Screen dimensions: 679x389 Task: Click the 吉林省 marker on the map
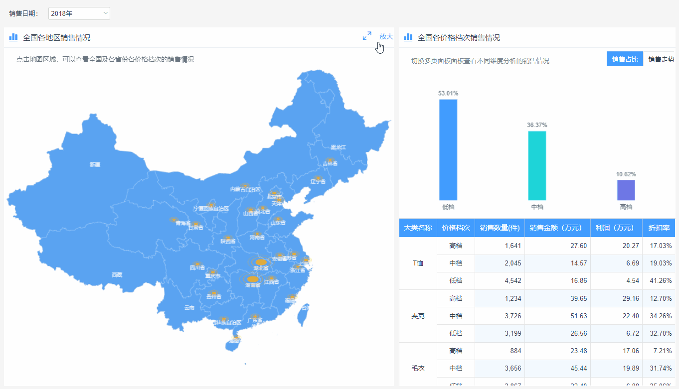click(330, 160)
